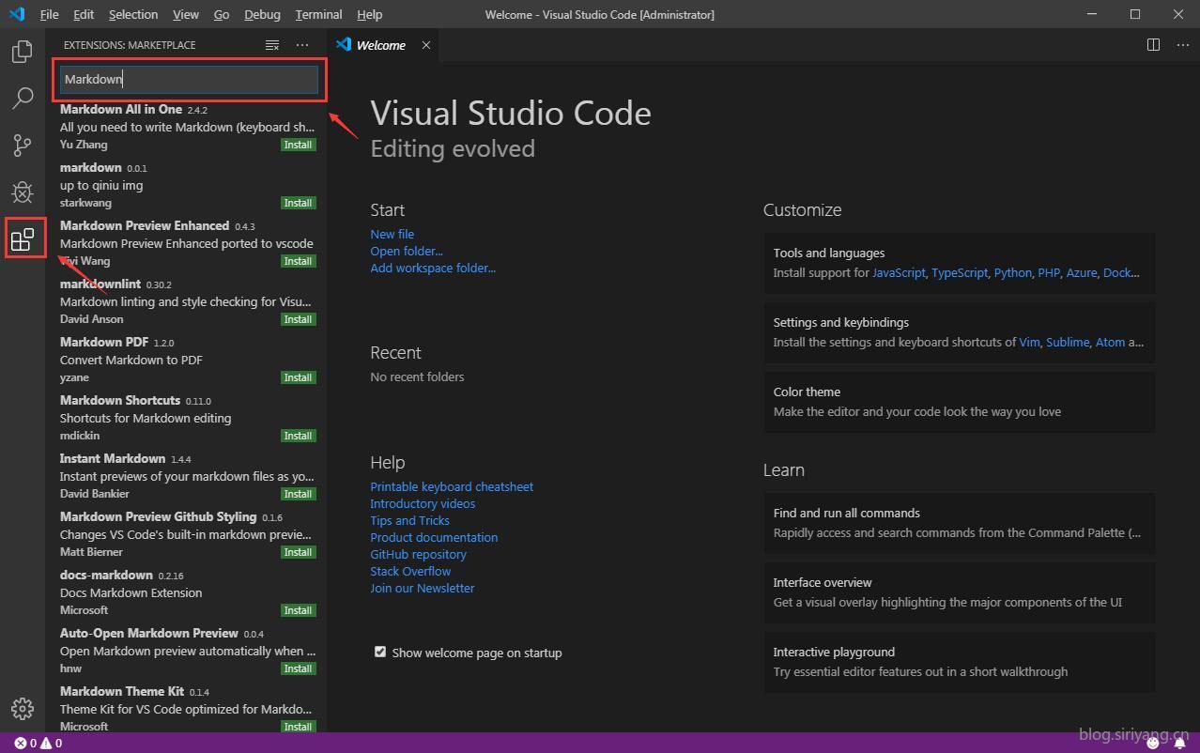Clear extensions search results icon
This screenshot has width=1200, height=753.
pos(272,45)
